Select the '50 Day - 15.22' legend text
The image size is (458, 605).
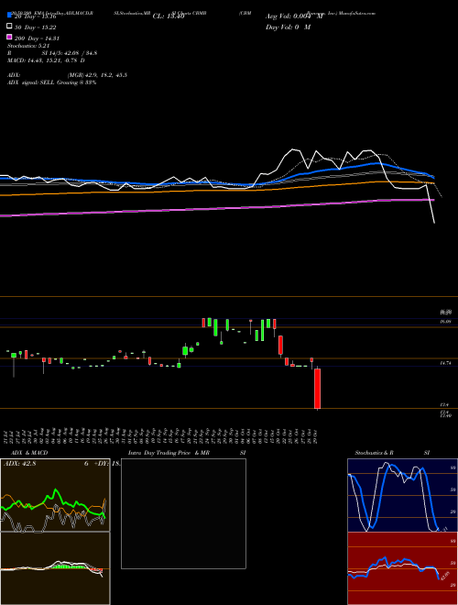pos(35,27)
